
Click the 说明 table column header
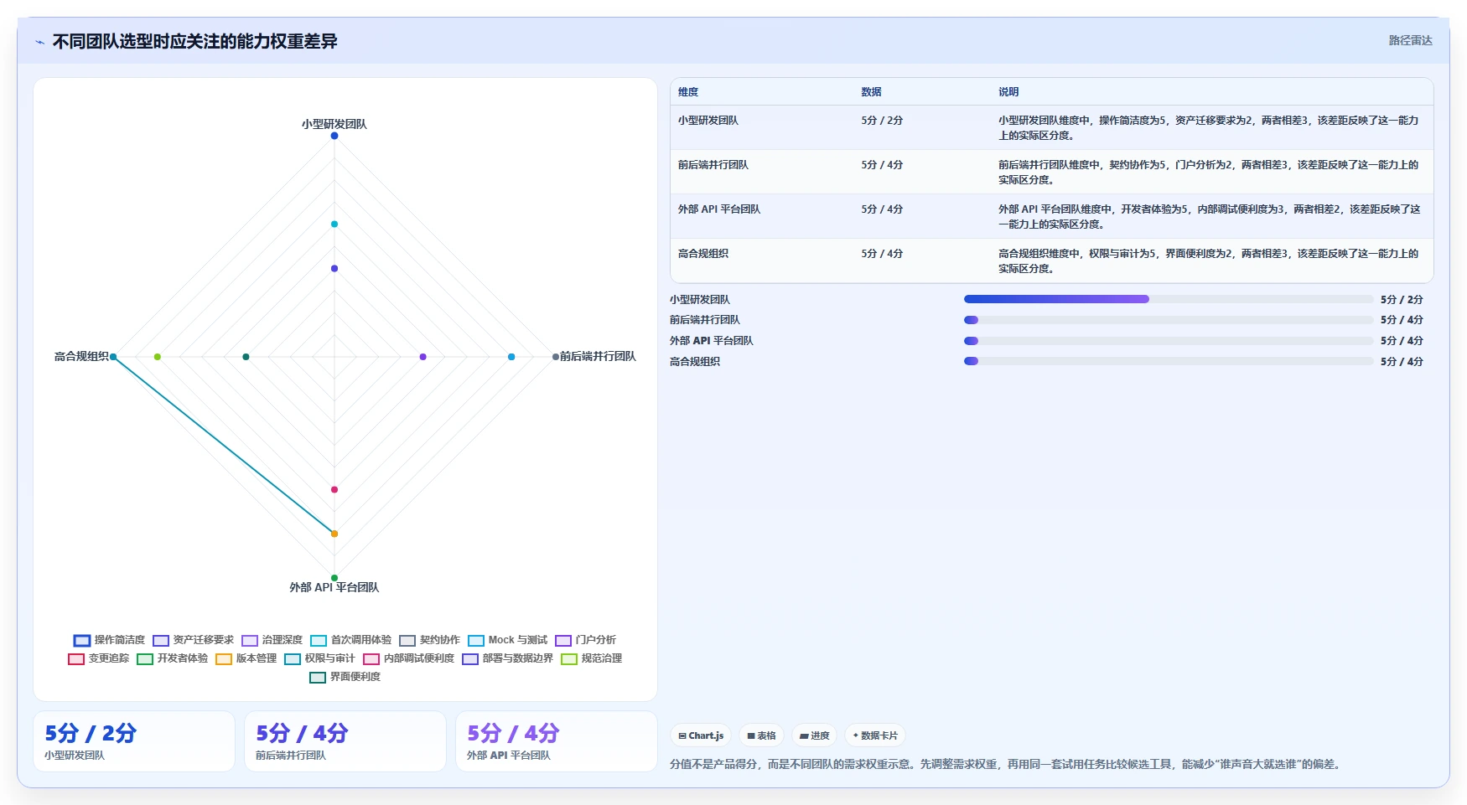pyautogui.click(x=1008, y=92)
